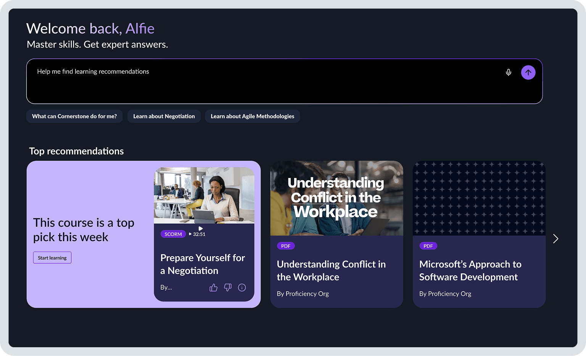This screenshot has height=356, width=586.
Task: Select the 'What can Cornerstone do for me?' chip
Action: [74, 116]
